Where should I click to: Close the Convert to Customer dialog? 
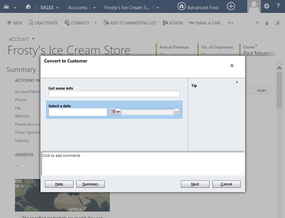coord(232,66)
